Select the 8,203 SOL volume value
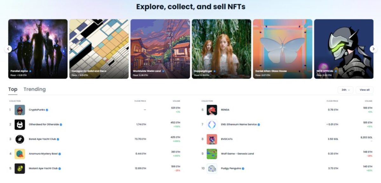This screenshot has height=183, width=381. [366, 137]
